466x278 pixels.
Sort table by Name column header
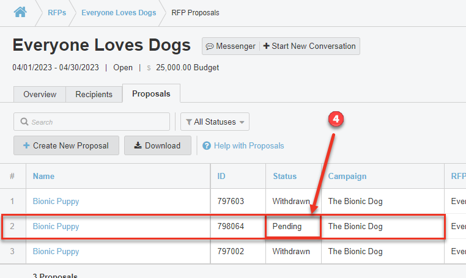(x=43, y=176)
